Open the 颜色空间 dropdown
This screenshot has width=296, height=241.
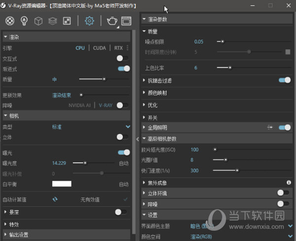290,236
